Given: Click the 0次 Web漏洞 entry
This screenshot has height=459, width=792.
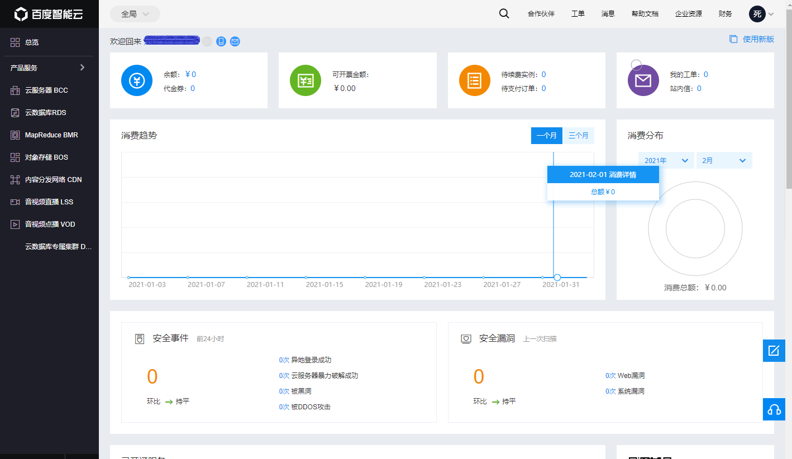Looking at the screenshot, I should click(625, 376).
